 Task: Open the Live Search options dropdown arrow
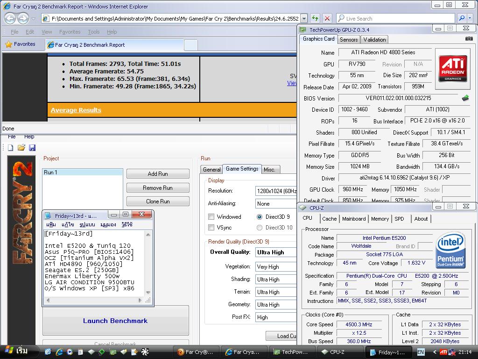pos(471,18)
